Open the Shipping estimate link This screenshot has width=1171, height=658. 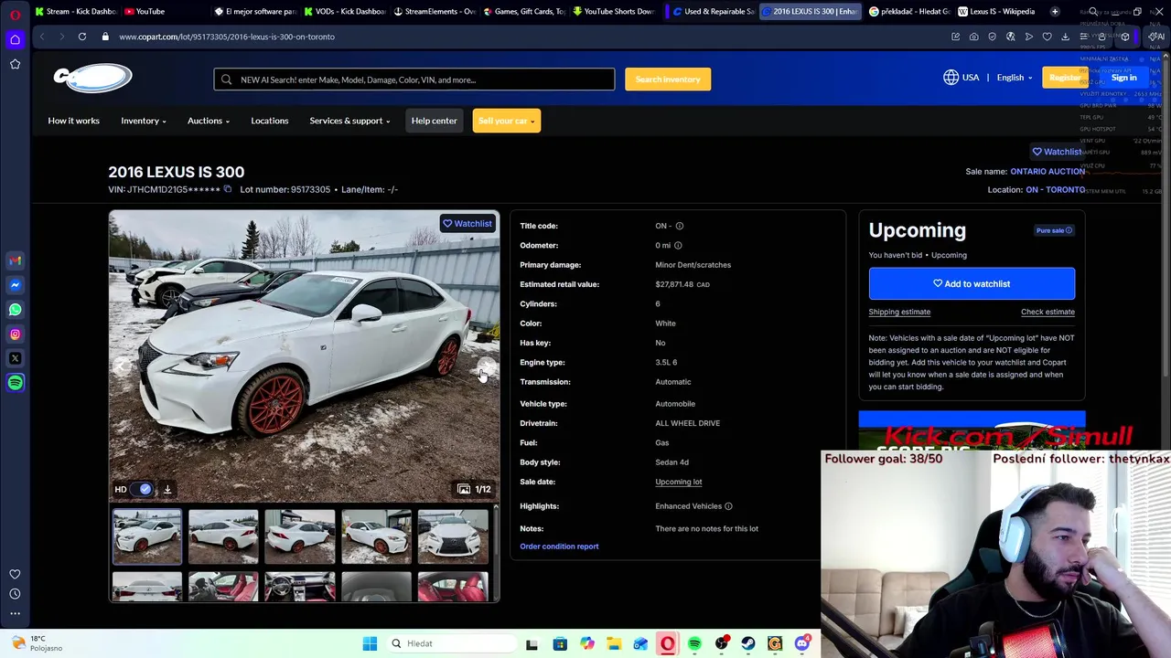899,312
